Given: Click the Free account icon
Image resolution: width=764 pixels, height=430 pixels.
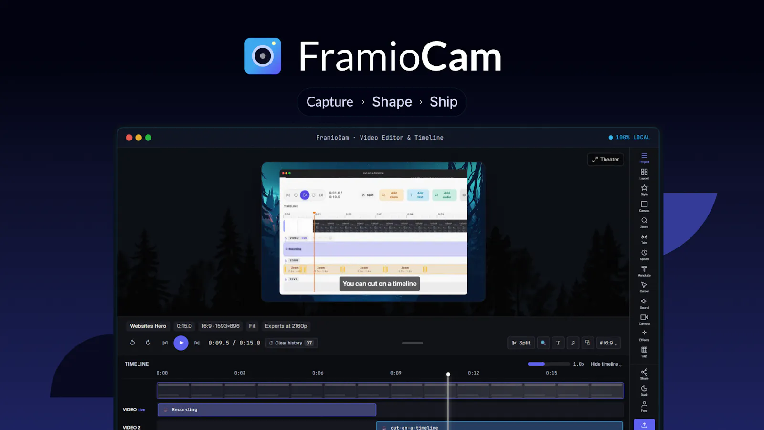Looking at the screenshot, I should coord(644,407).
